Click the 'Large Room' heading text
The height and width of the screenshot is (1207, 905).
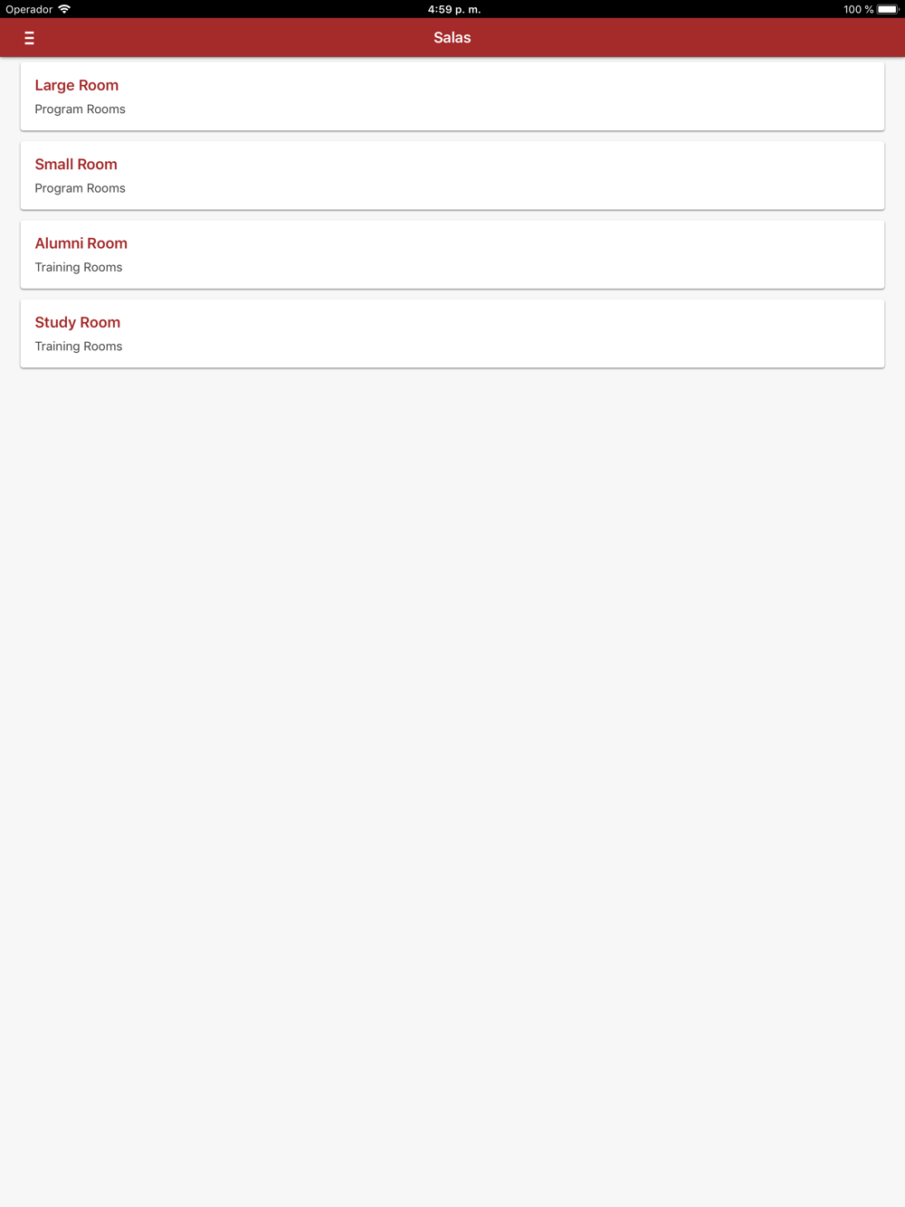pyautogui.click(x=77, y=85)
